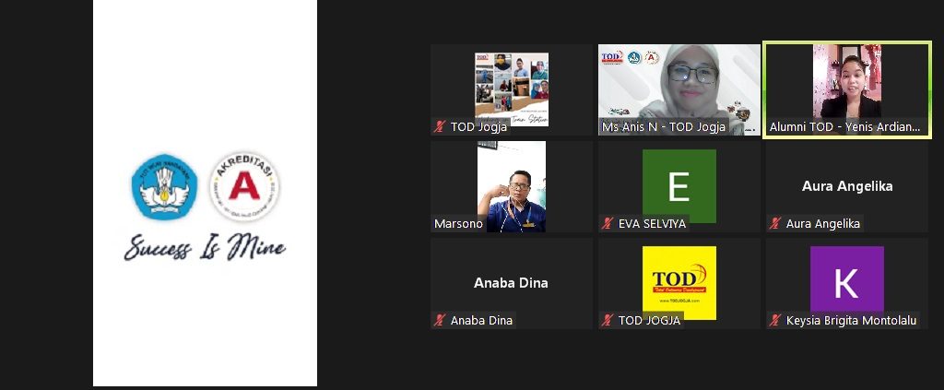
Task: Click the blue Tut Wuri Handayani logo
Action: [x=164, y=186]
